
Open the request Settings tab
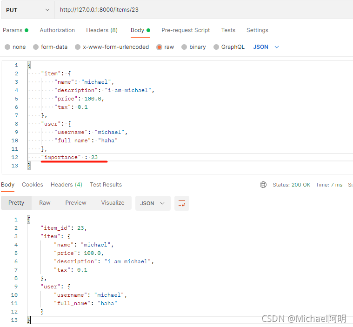(x=257, y=30)
